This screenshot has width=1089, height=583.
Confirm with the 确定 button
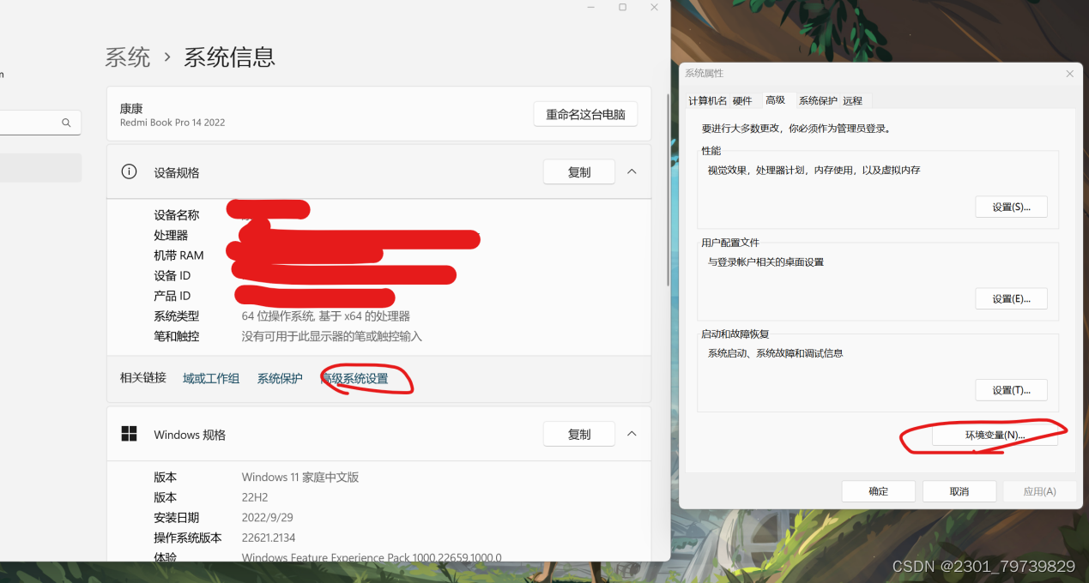[x=878, y=491]
